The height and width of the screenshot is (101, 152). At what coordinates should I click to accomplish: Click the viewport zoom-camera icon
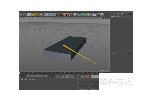pyautogui.click(x=105, y=18)
